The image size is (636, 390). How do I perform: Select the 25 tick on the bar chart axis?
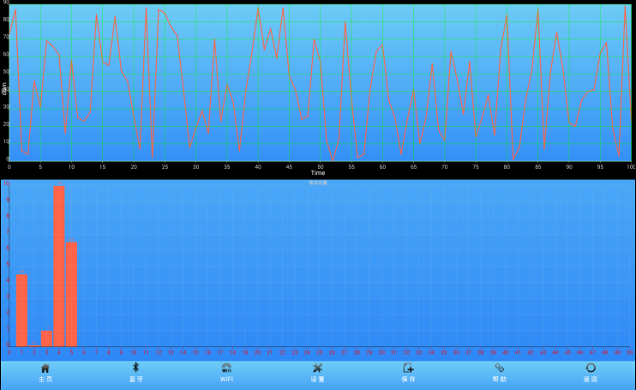pyautogui.click(x=320, y=352)
